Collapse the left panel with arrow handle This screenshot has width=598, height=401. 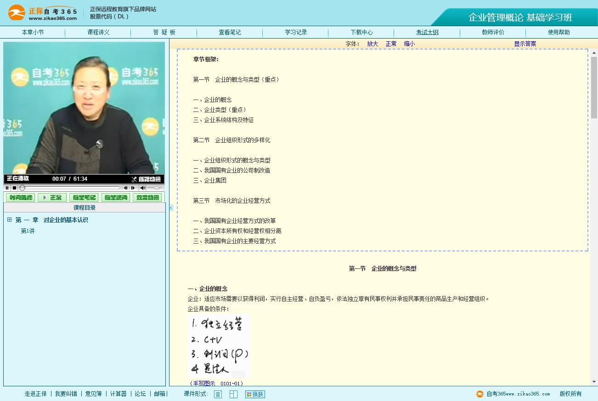(171, 208)
